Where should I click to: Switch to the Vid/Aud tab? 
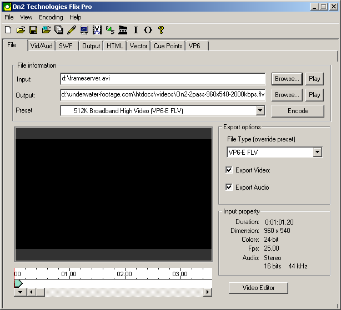click(42, 46)
